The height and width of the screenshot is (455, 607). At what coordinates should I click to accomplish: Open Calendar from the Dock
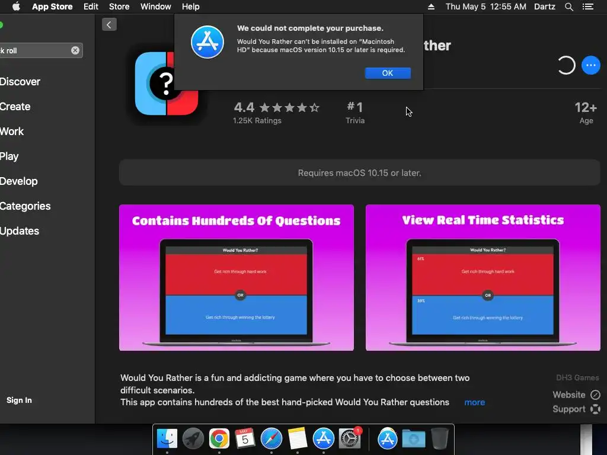pyautogui.click(x=245, y=439)
